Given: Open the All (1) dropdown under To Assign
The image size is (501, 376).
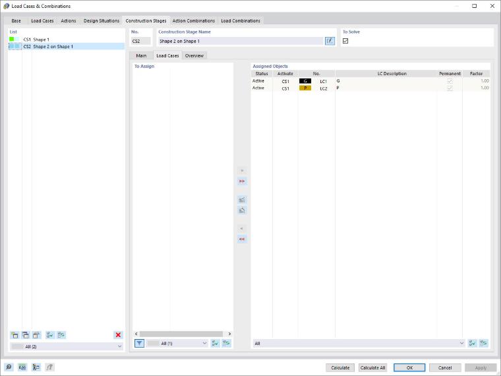Looking at the screenshot, I should 177,344.
